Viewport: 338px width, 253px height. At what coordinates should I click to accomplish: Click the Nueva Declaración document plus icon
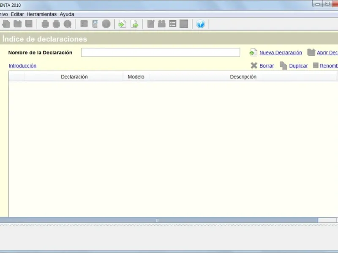(253, 52)
